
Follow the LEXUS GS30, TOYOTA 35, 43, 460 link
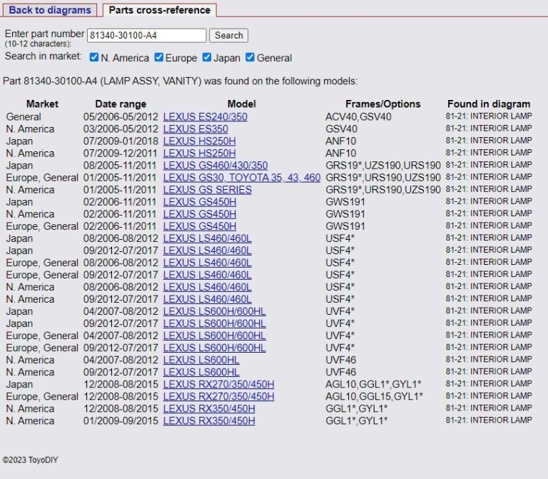click(x=241, y=178)
